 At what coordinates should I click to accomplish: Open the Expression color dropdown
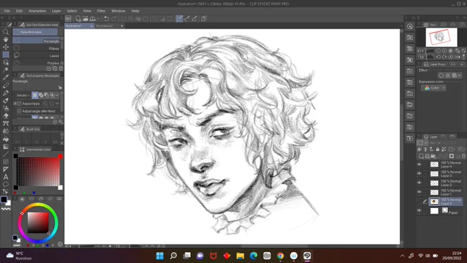433,88
